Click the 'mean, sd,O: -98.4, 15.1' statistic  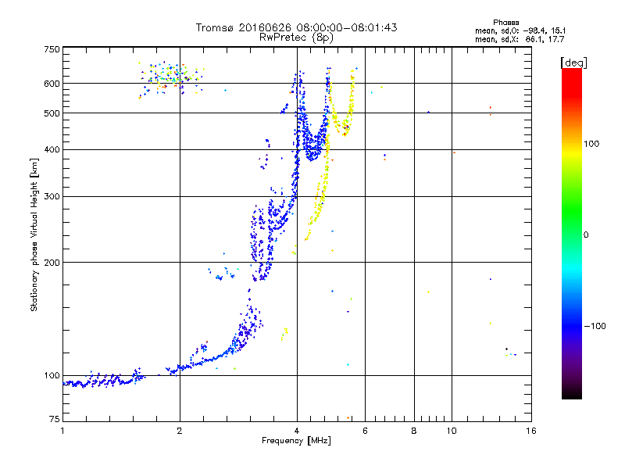tap(520, 30)
